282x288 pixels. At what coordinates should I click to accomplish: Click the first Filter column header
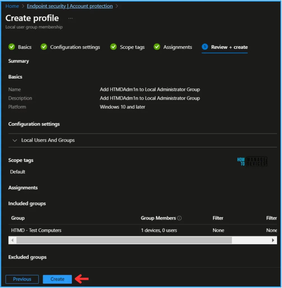218,218
